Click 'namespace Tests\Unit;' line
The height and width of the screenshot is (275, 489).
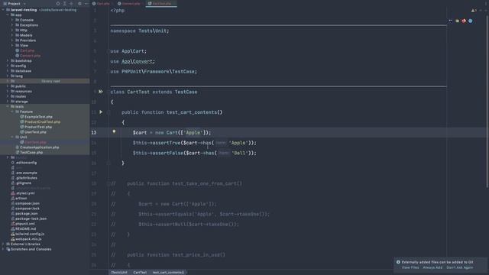pos(140,31)
